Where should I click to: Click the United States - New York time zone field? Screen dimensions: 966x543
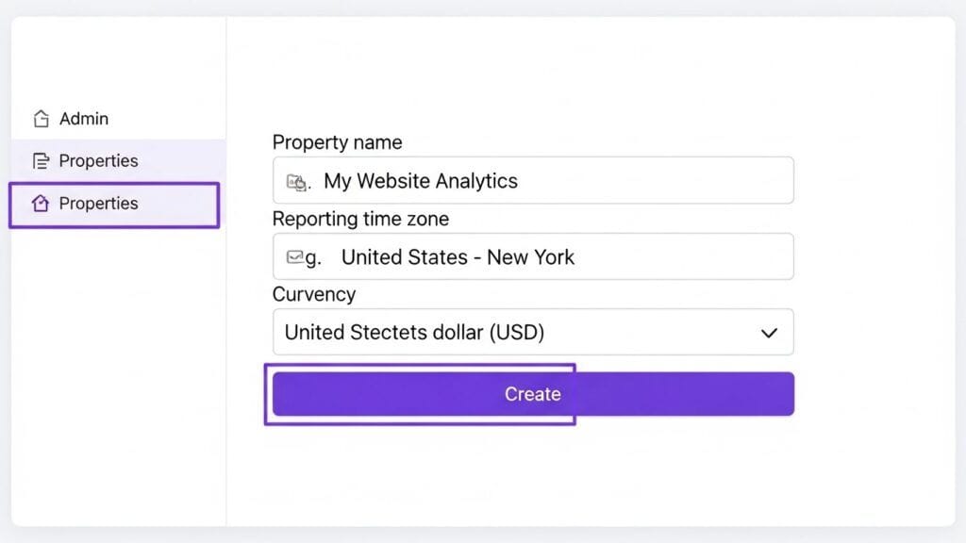[x=532, y=255]
